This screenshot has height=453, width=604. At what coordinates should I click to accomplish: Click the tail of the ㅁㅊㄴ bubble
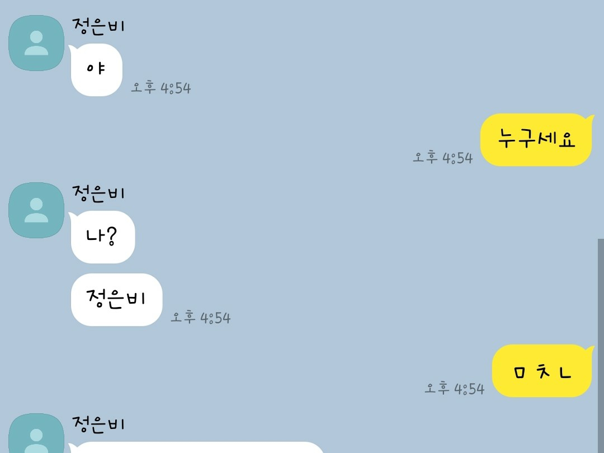point(590,350)
